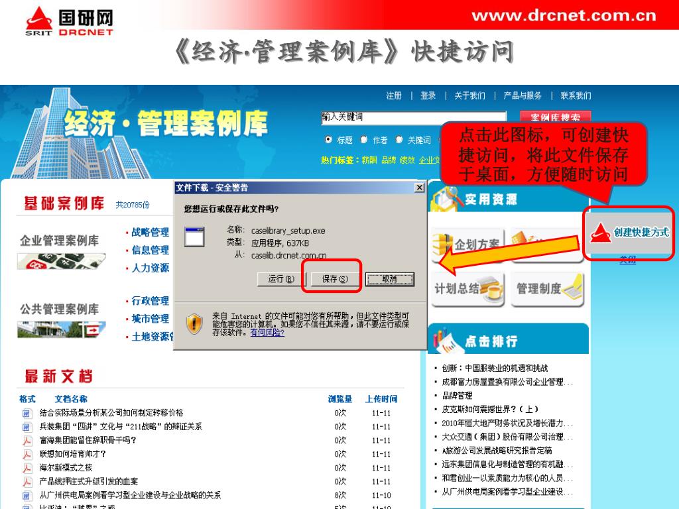Click the security shield warning icon
Viewport: 679px width, 509px height.
tap(194, 323)
